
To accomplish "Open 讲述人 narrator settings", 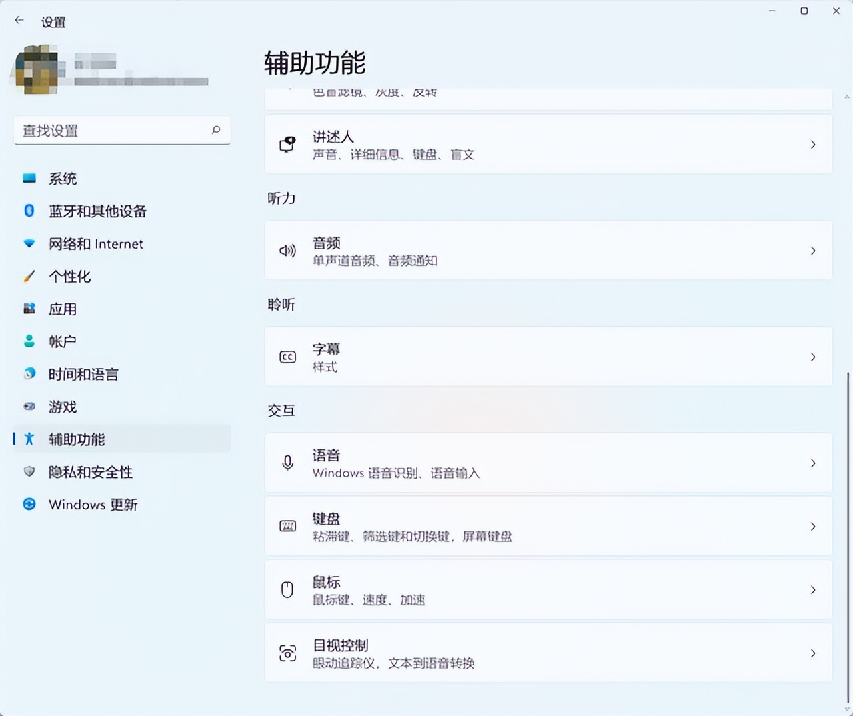I will [548, 144].
